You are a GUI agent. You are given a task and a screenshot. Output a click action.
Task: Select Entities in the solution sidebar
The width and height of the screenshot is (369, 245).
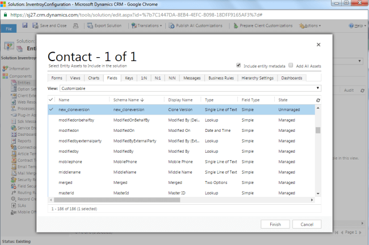(x=23, y=83)
